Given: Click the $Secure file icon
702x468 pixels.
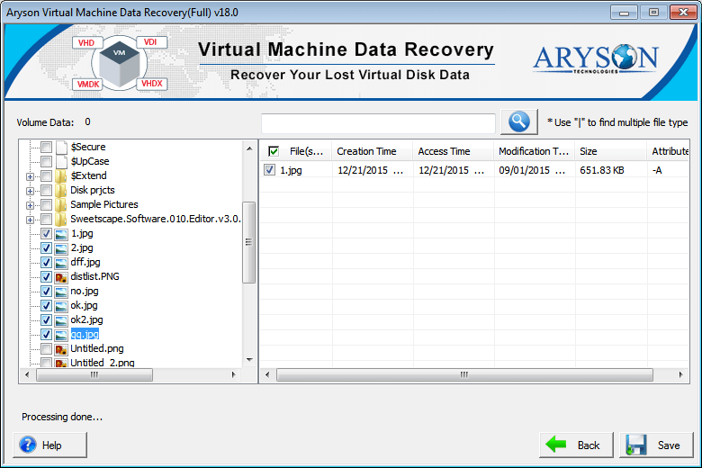Looking at the screenshot, I should click(62, 147).
